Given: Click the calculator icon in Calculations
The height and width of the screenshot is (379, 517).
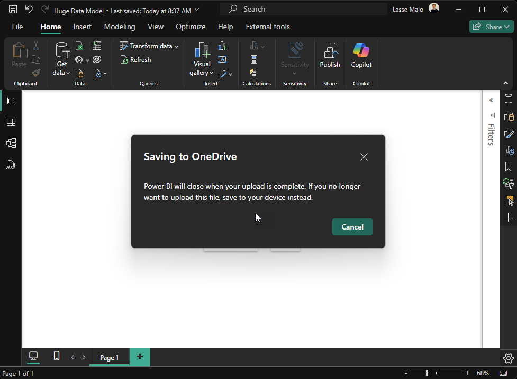Looking at the screenshot, I should click(x=254, y=59).
